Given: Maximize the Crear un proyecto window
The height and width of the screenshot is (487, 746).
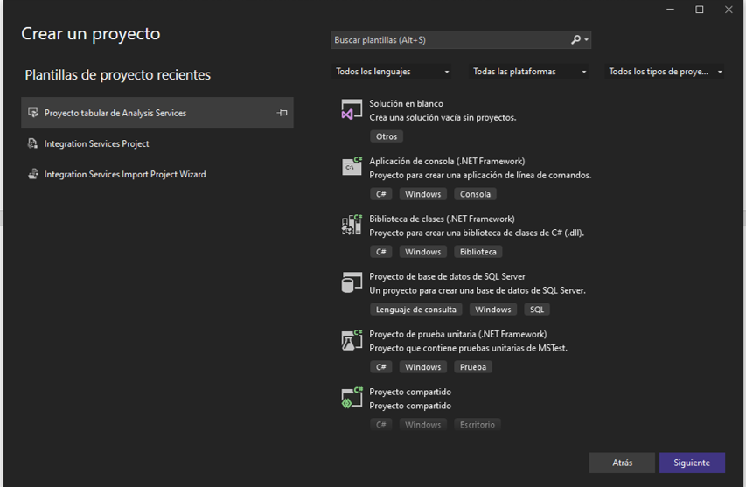Looking at the screenshot, I should coord(700,10).
